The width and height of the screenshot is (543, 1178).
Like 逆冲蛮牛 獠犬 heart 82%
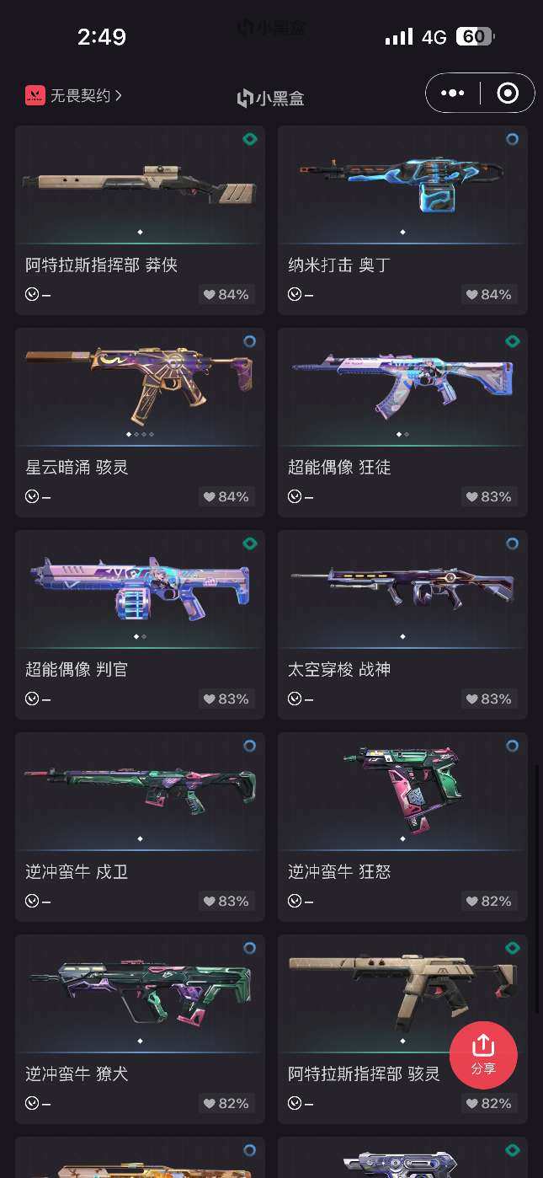pyautogui.click(x=226, y=1103)
